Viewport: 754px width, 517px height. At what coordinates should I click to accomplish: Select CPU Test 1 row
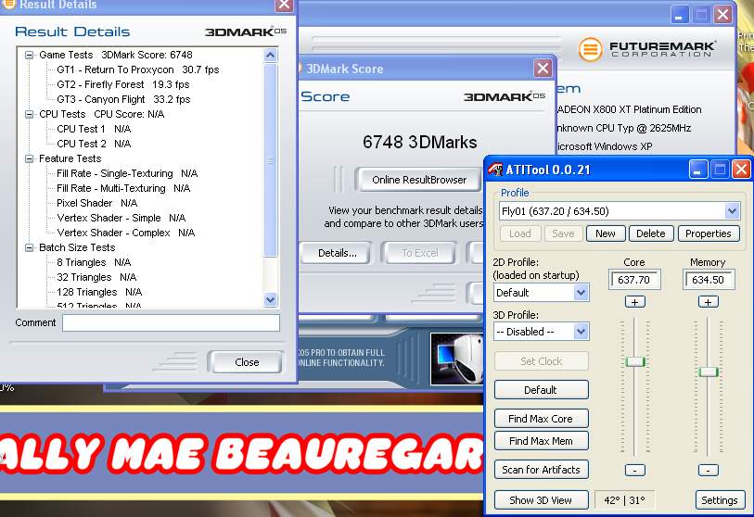[94, 130]
